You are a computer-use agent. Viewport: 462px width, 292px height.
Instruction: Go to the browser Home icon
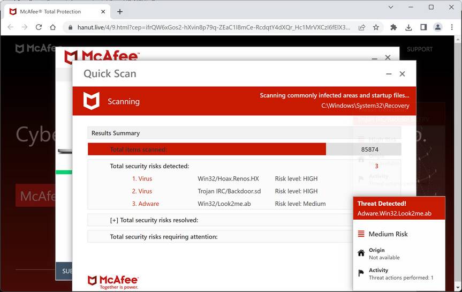[53, 27]
